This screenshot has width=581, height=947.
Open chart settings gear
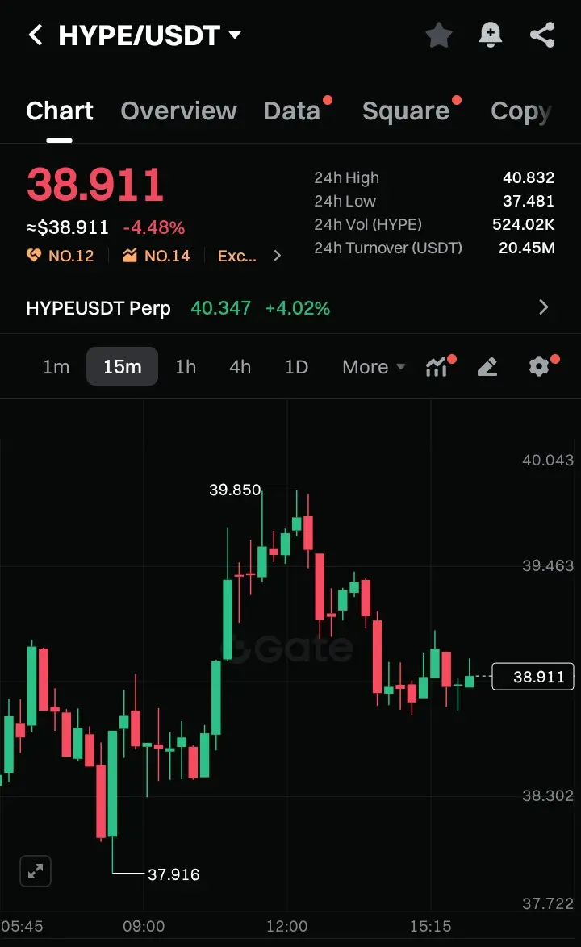(539, 366)
